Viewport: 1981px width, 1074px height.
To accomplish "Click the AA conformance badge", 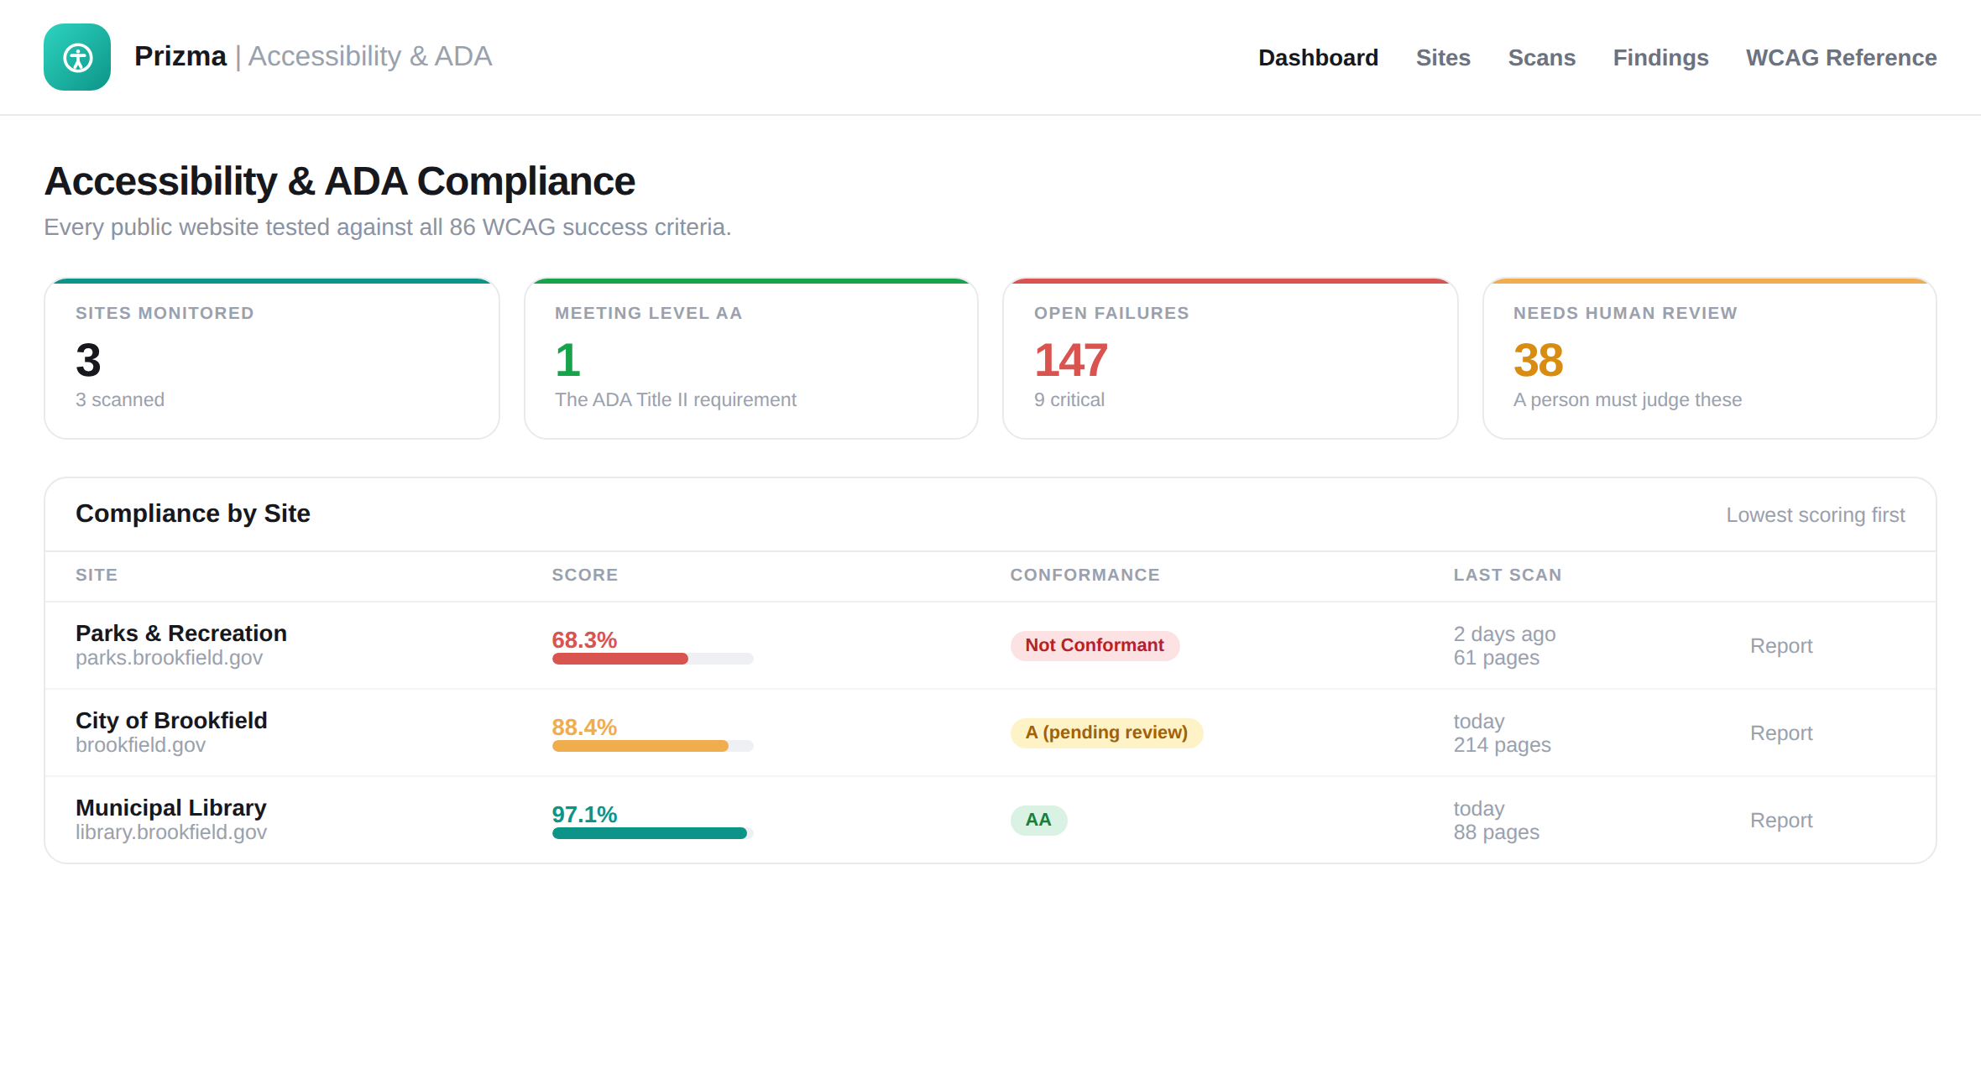I will pyautogui.click(x=1038, y=820).
